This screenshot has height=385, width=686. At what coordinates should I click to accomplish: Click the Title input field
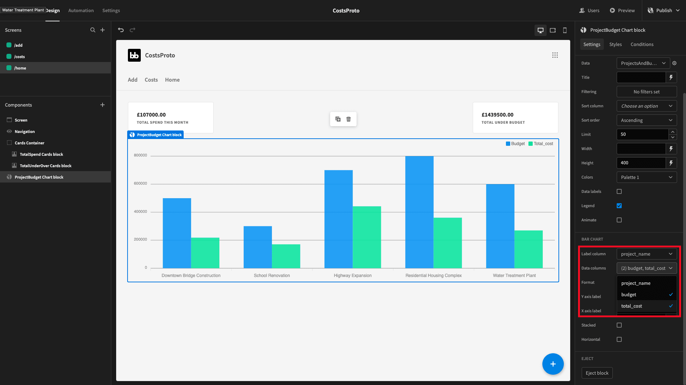coord(641,77)
